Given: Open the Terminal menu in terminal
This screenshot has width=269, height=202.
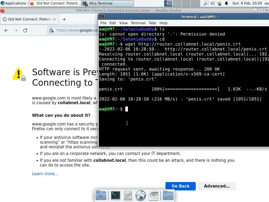Looking at the screenshot, I should click(138, 23).
